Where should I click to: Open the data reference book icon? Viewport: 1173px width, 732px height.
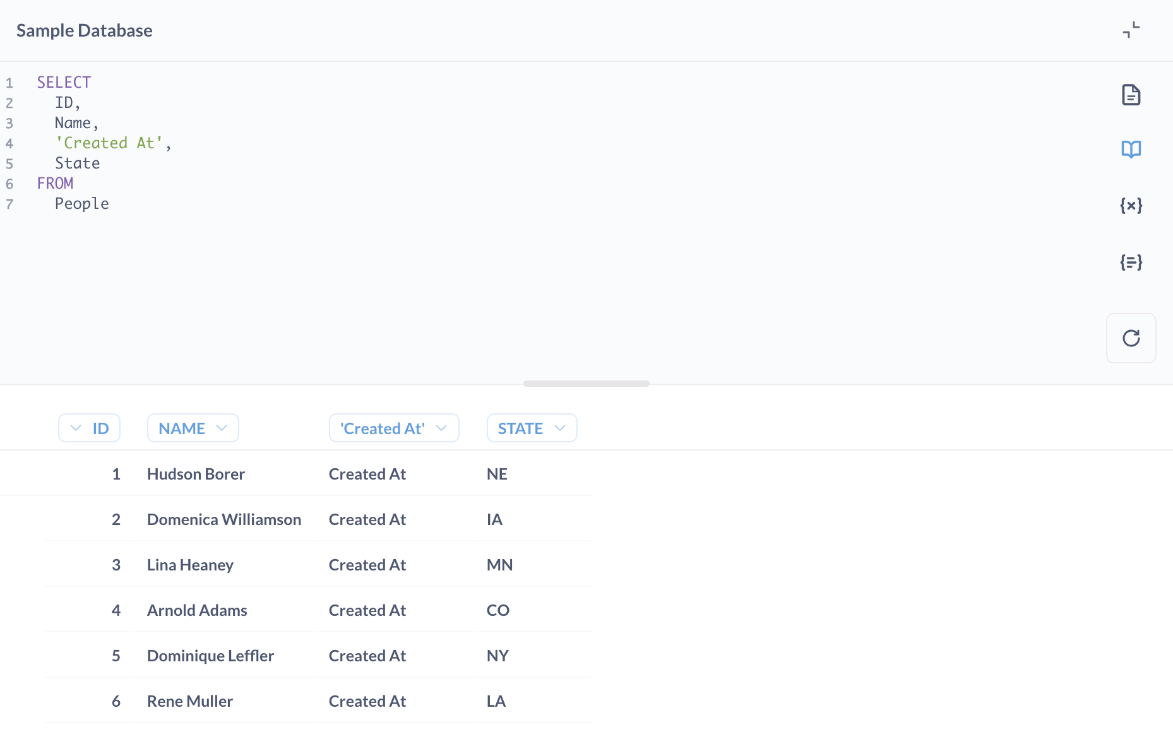coord(1131,150)
